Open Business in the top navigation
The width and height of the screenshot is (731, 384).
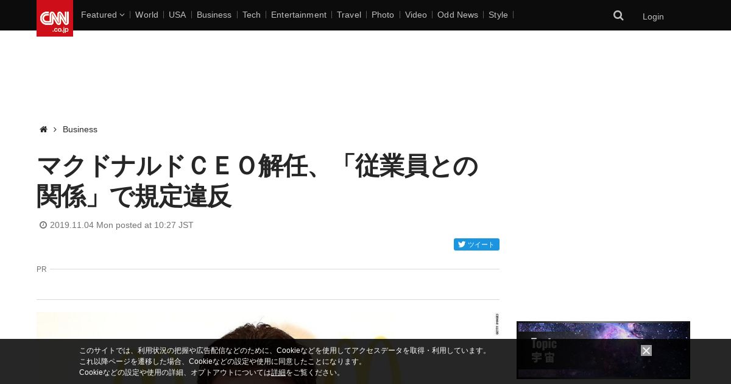click(214, 15)
